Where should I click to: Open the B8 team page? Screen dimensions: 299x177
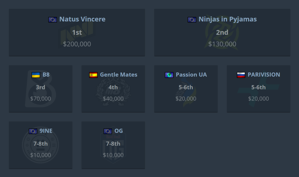(x=46, y=75)
